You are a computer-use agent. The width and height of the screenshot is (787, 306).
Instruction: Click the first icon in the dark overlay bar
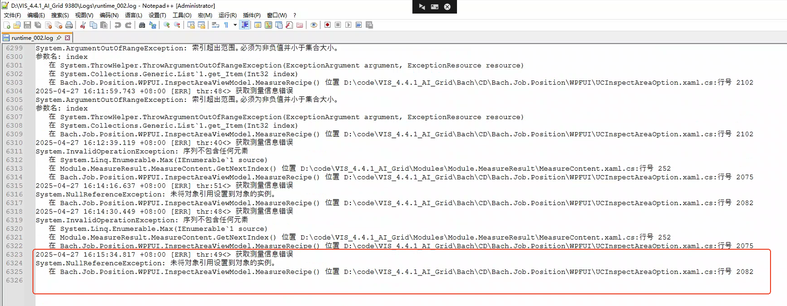tap(422, 7)
